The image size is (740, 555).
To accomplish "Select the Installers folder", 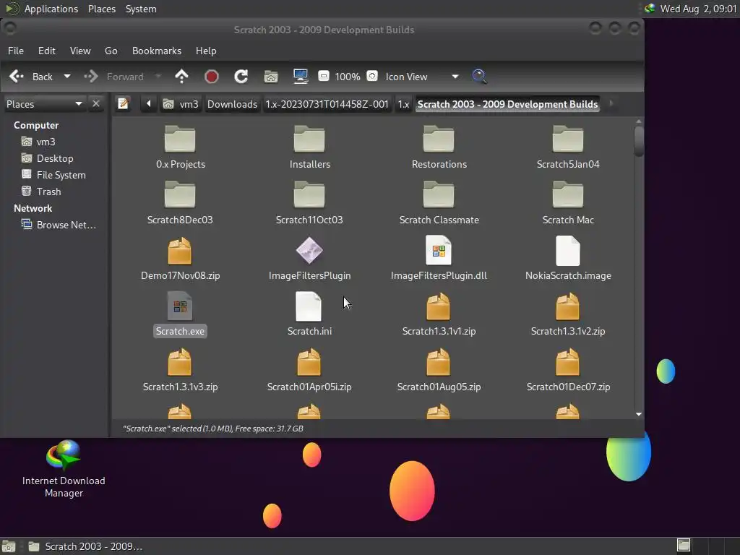I will 309,147.
